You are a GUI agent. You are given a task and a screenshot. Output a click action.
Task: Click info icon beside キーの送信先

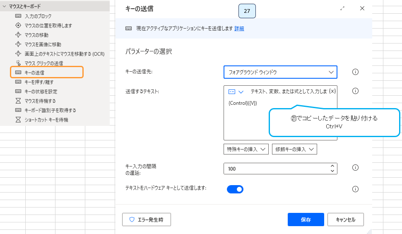pos(355,72)
